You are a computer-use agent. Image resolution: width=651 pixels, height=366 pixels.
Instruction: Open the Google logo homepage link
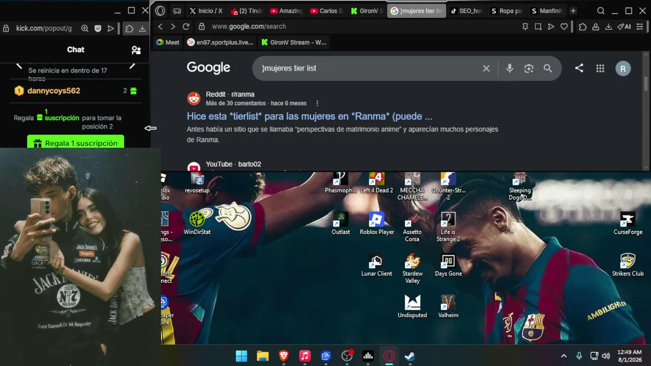(x=209, y=68)
